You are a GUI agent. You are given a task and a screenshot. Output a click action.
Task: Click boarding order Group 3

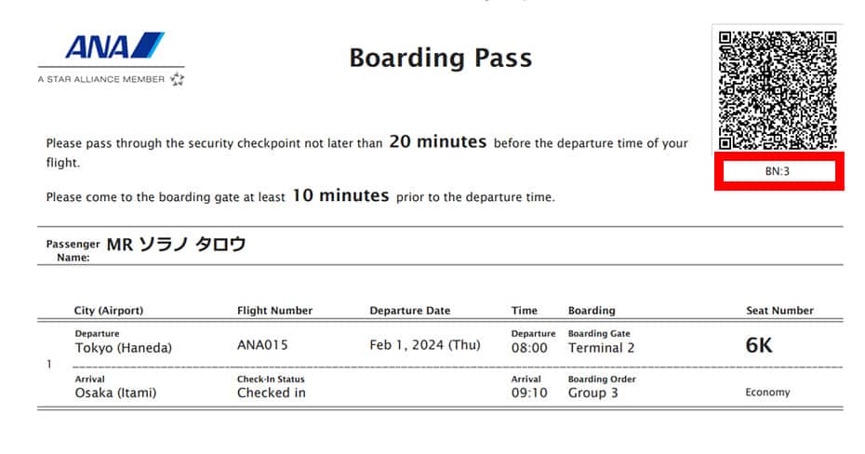[x=593, y=393]
